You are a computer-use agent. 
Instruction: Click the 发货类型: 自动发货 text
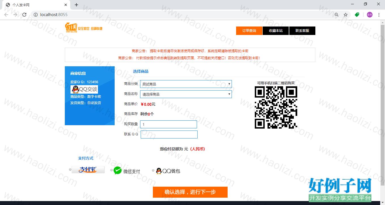(x=86, y=103)
